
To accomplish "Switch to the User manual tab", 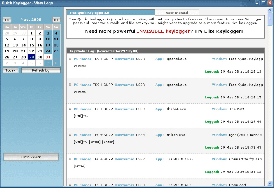I will click(x=177, y=13).
